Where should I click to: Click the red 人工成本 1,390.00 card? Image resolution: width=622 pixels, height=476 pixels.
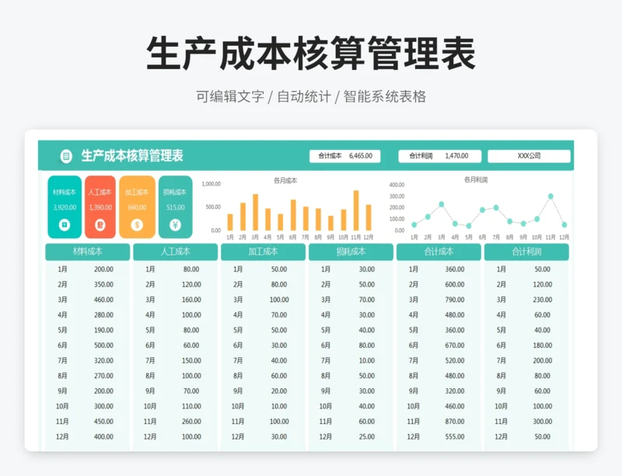click(100, 207)
